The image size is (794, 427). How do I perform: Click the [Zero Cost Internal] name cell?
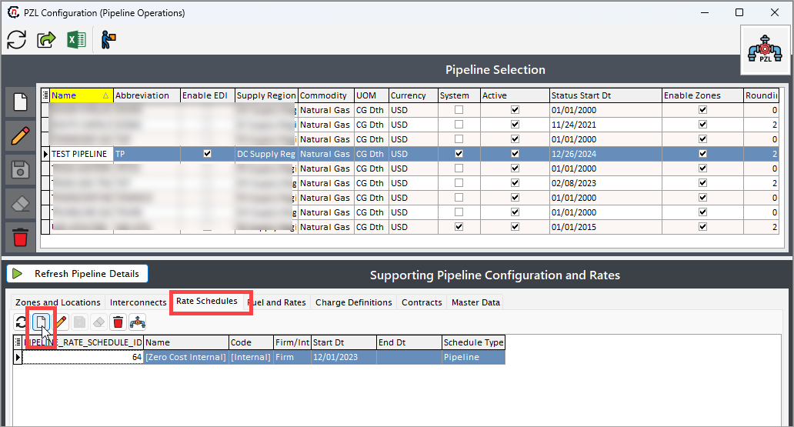tap(186, 357)
